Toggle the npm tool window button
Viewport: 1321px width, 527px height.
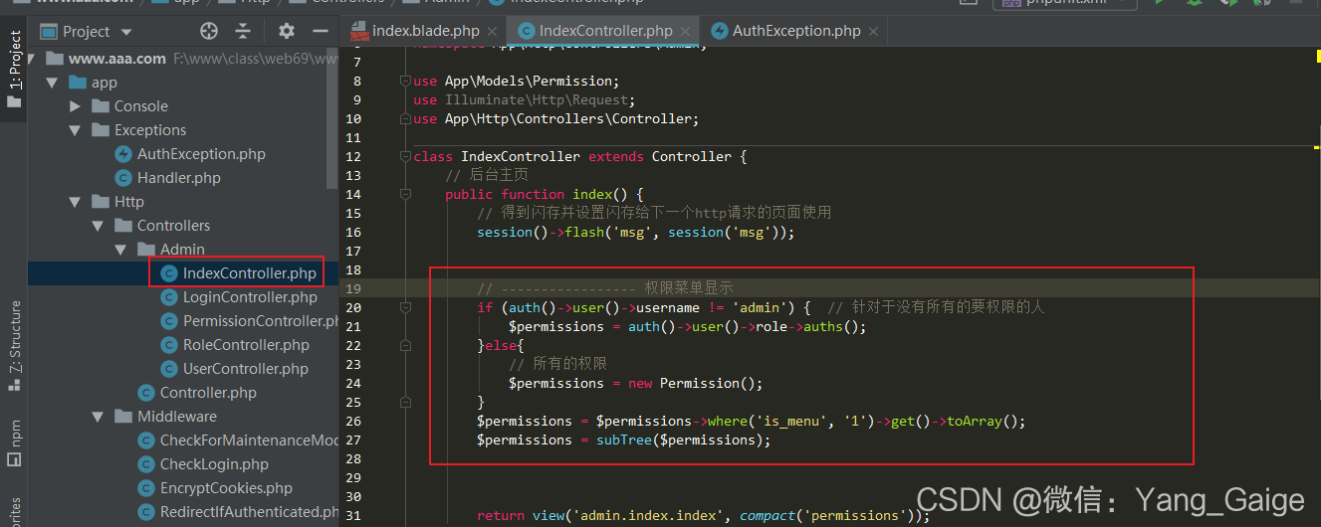(14, 441)
